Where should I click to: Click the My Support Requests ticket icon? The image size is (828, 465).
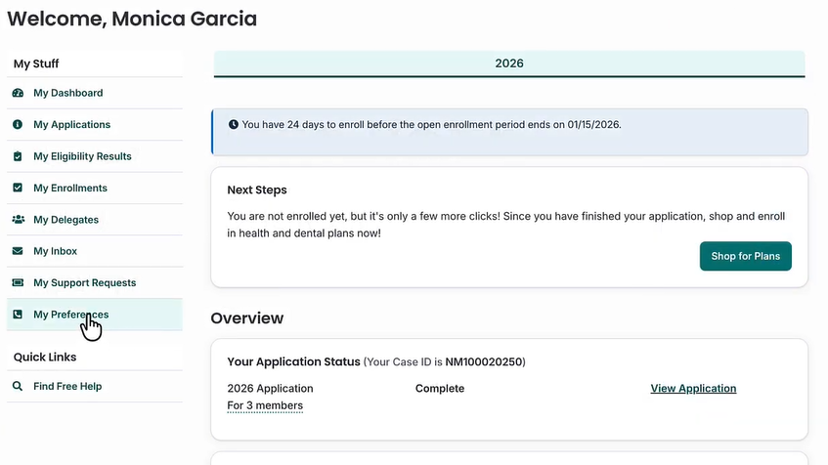pos(18,283)
